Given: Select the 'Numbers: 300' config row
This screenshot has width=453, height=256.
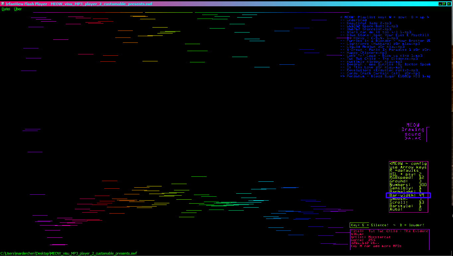Looking at the screenshot, I should 408,185.
